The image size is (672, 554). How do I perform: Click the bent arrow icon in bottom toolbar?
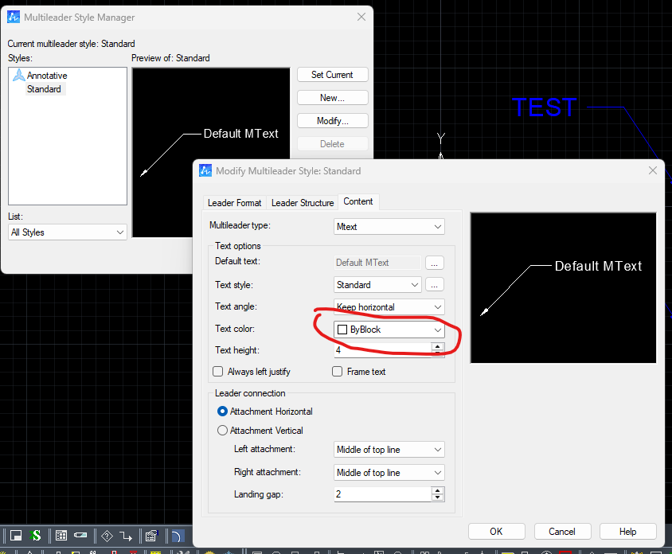pyautogui.click(x=126, y=536)
